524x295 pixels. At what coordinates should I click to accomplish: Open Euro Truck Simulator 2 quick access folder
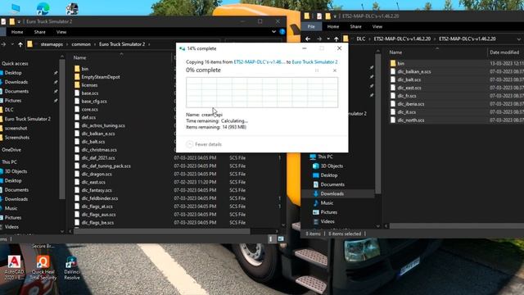click(x=27, y=119)
